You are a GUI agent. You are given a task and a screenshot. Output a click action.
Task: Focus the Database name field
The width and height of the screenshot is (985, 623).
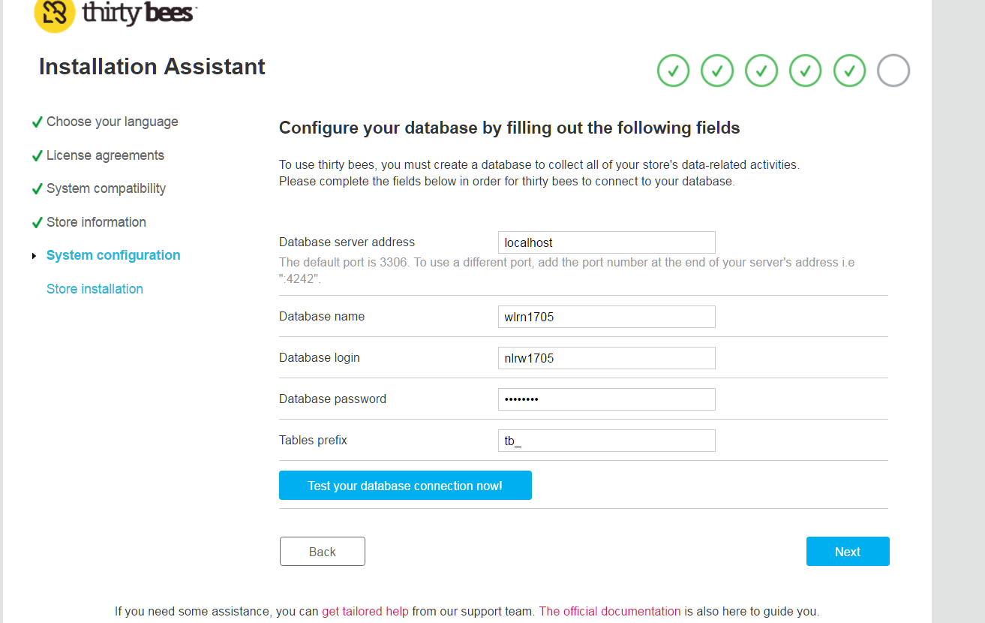pyautogui.click(x=606, y=317)
